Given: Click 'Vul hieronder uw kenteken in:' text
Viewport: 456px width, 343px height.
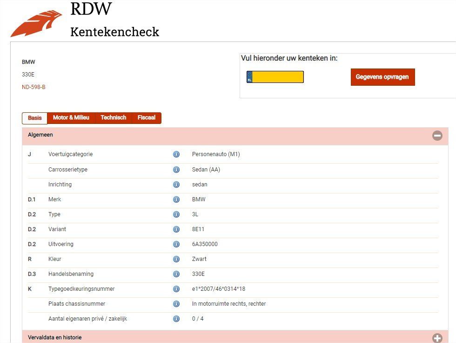Looking at the screenshot, I should [x=289, y=58].
